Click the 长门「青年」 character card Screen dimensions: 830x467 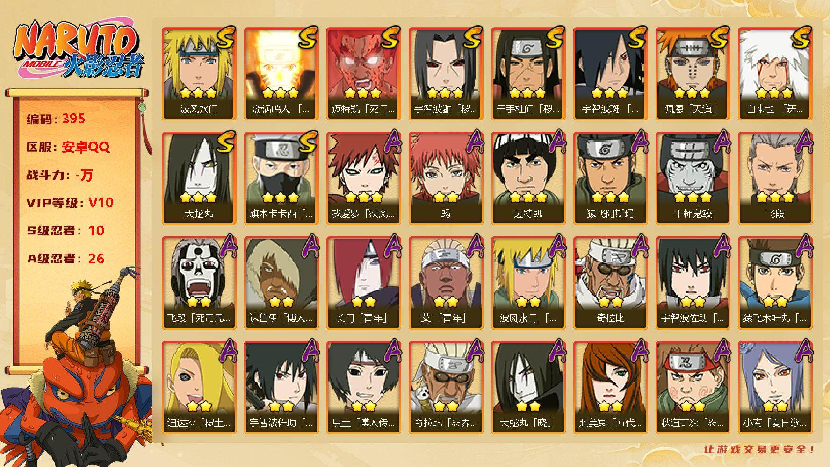[363, 283]
